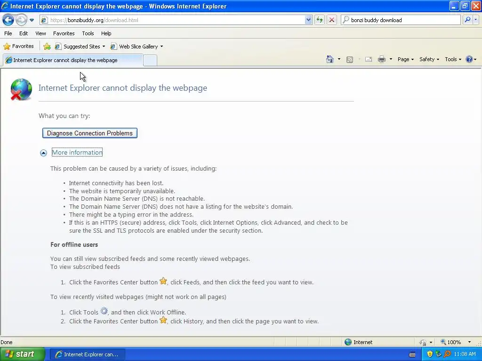This screenshot has width=482, height=361.
Task: Click the Internet security zone in status bar
Action: [358, 342]
